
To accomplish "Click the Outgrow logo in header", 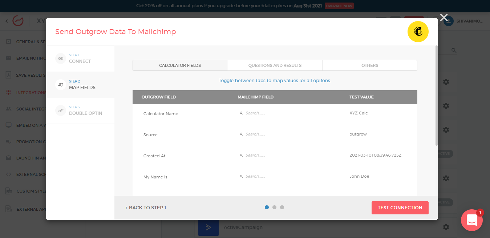I will point(18,21).
